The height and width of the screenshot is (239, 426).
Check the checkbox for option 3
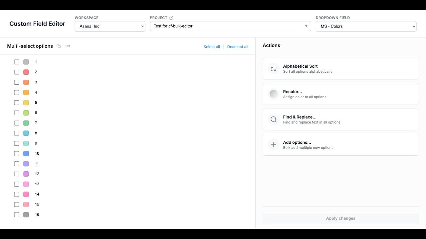click(x=17, y=82)
